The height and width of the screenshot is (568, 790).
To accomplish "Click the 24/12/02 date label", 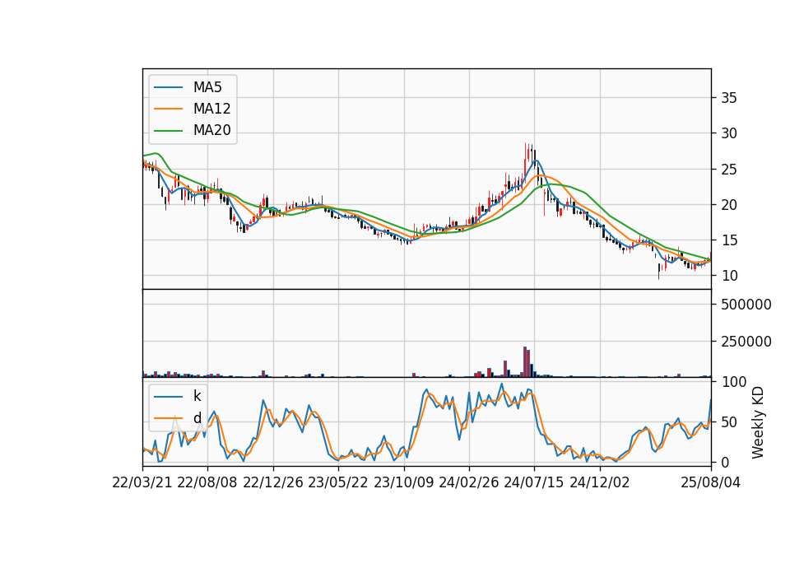I will 600,482.
